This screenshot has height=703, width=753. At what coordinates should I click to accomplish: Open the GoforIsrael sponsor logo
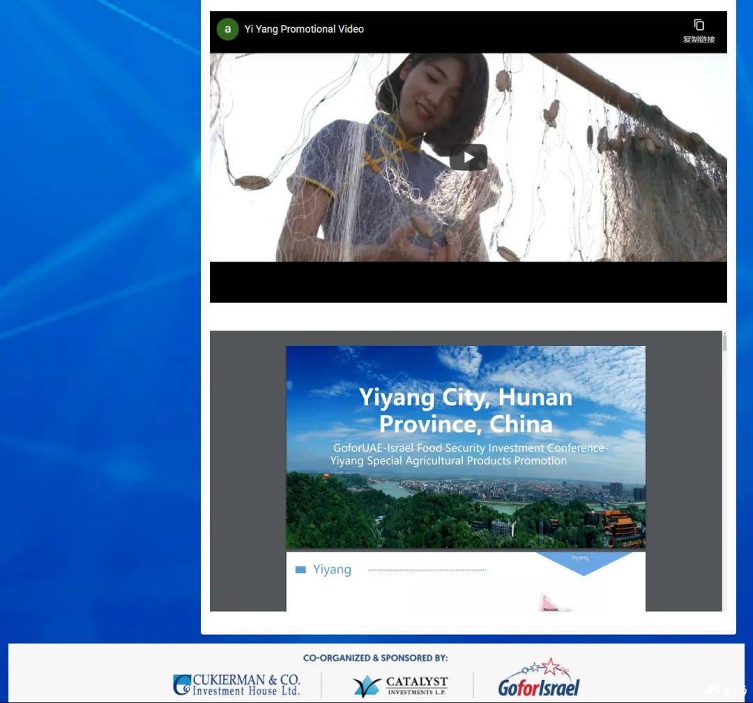538,678
